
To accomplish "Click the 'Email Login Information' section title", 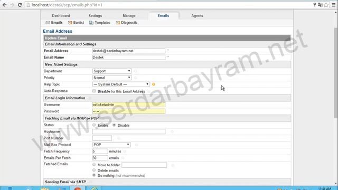I will pyautogui.click(x=65, y=98).
